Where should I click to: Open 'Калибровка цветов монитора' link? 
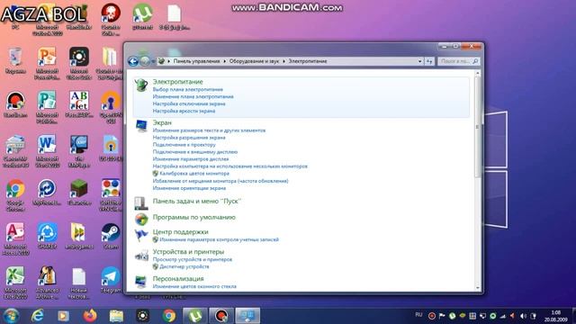coord(194,174)
